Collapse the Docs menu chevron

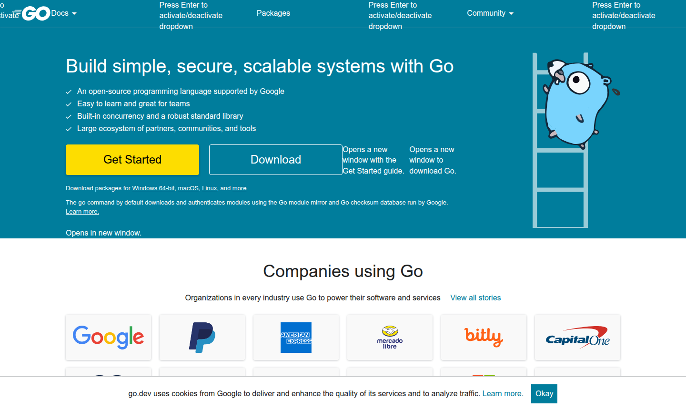[75, 13]
